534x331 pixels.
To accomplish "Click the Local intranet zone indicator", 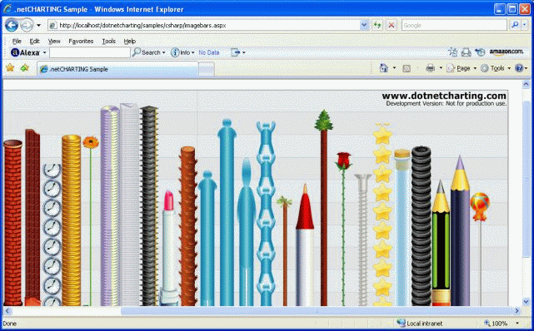I will (x=419, y=324).
